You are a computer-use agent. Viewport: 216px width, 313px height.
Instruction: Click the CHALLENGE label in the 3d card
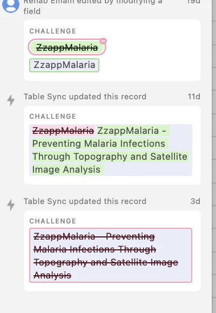(53, 221)
